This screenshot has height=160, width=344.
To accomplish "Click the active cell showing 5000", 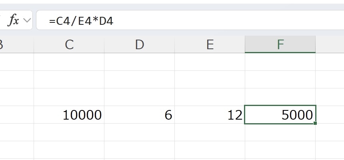I will tap(280, 115).
